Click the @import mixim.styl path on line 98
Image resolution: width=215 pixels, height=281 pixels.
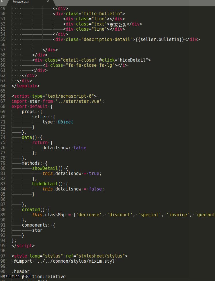[76, 261]
